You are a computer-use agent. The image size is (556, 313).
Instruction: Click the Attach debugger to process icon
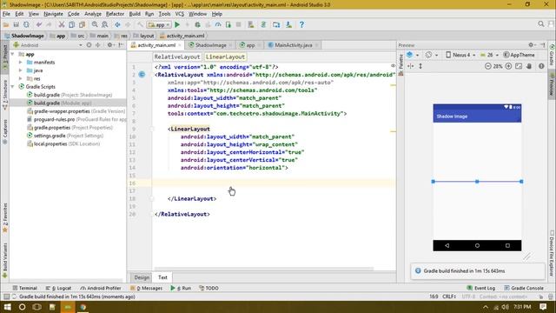228,25
